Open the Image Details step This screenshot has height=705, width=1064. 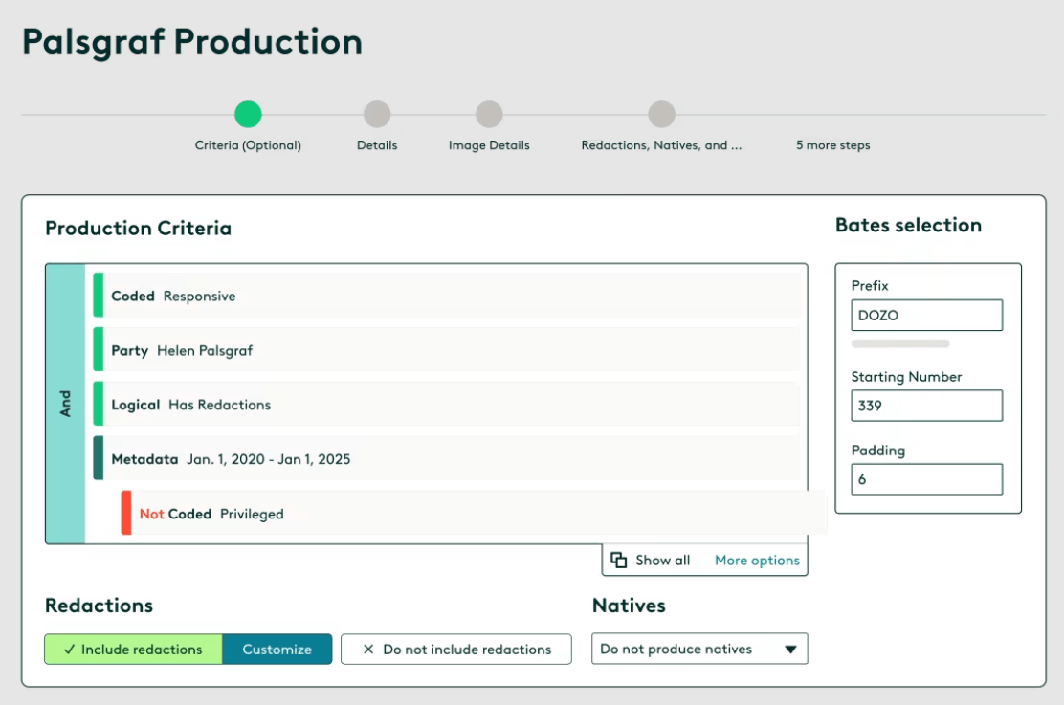pos(489,114)
